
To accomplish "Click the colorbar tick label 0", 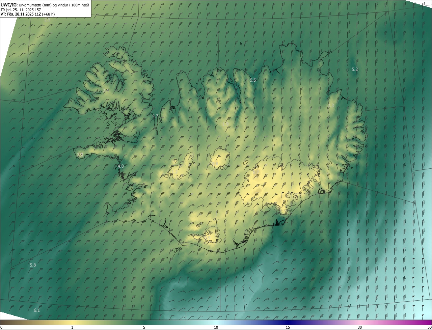I will pos(1,327).
